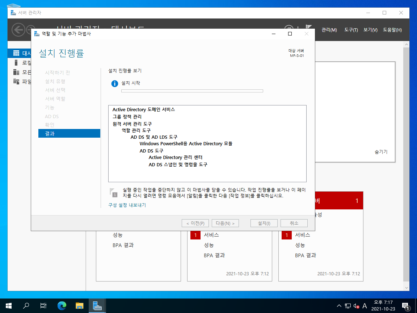The width and height of the screenshot is (417, 313).
Task: Select the 설치 유형 wizard step
Action: coord(55,81)
